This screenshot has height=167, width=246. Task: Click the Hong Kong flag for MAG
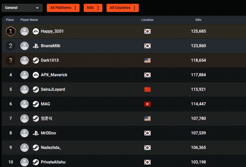coord(147,104)
